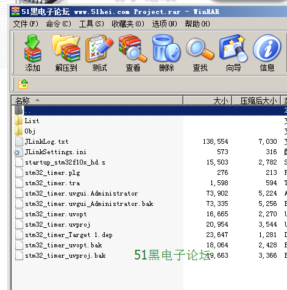The width and height of the screenshot is (287, 290).
Task: Open the Options (选项) menu
Action: click(165, 24)
